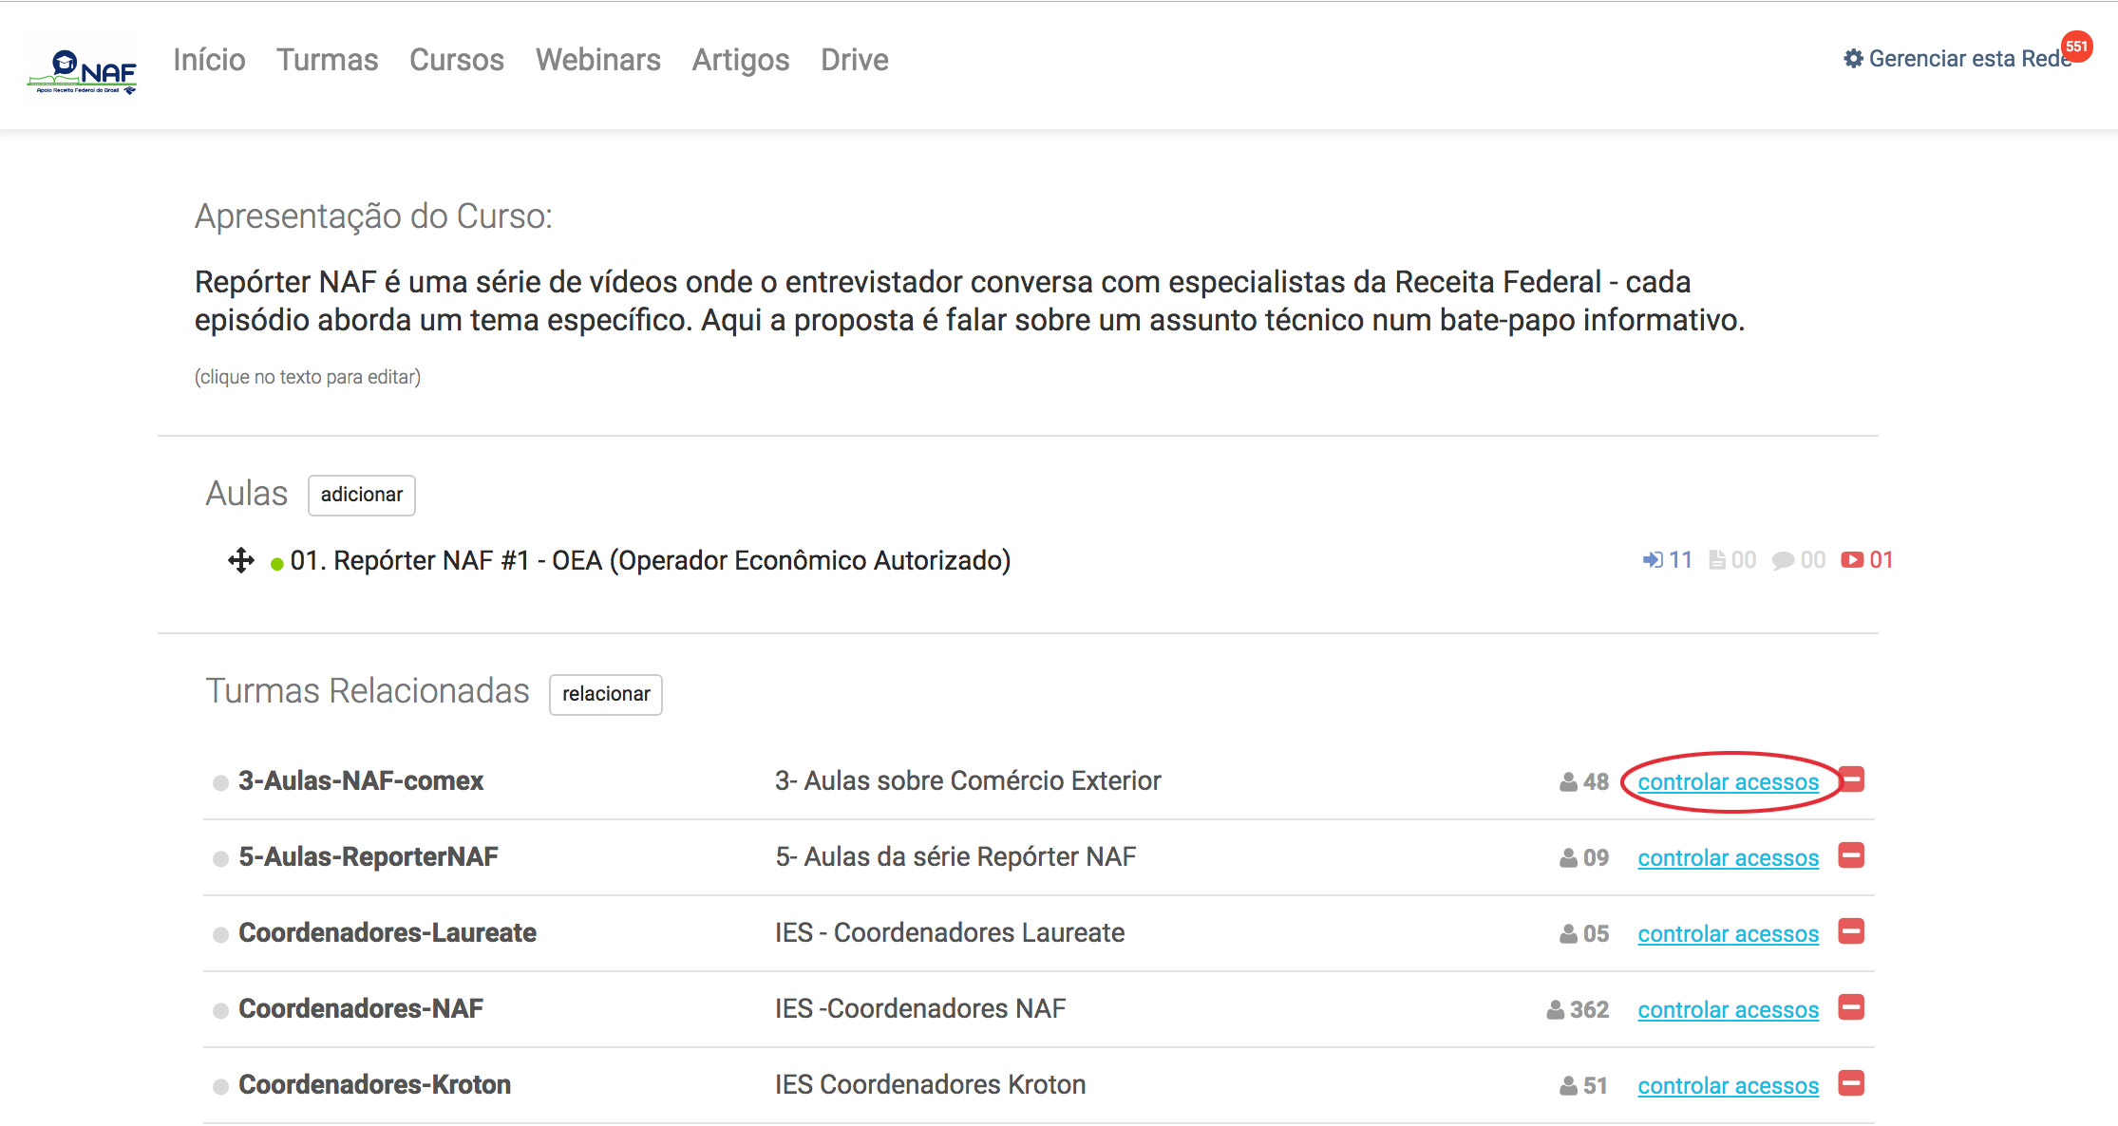Viewport: 2118px width, 1126px height.
Task: Open controlar acessos for 5-Aulas-ReporterNAF
Action: point(1728,857)
